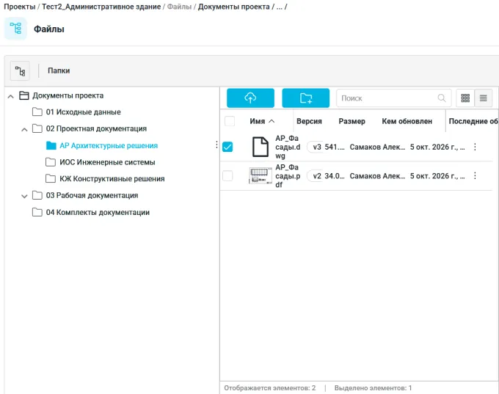This screenshot has height=394, width=499.
Task: Open options menu for АР_Фасады.dwg row
Action: click(475, 147)
